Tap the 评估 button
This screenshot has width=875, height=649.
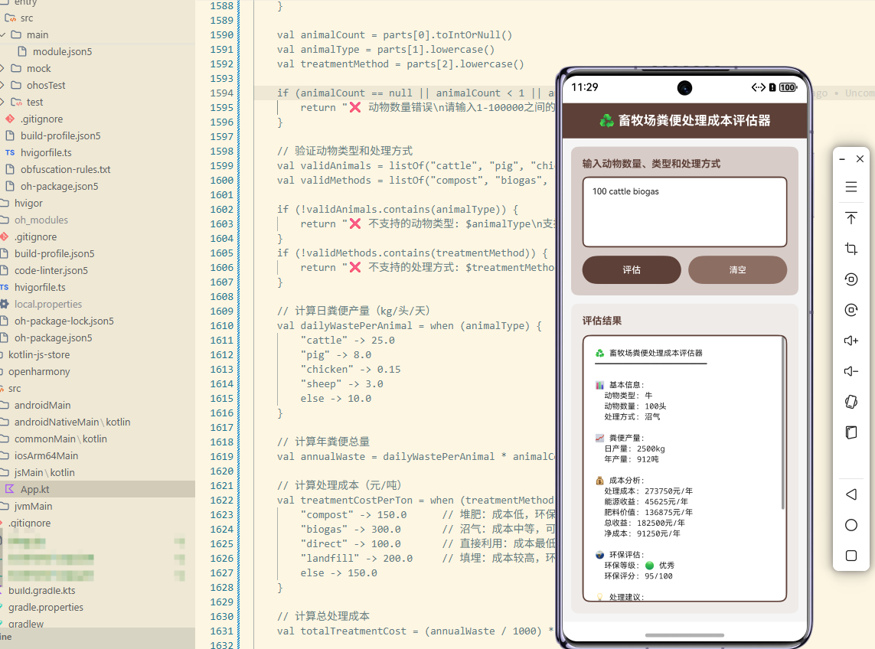(631, 270)
